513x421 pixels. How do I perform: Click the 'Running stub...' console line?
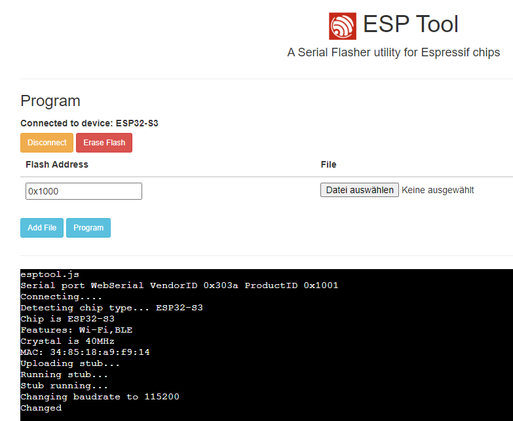point(64,375)
